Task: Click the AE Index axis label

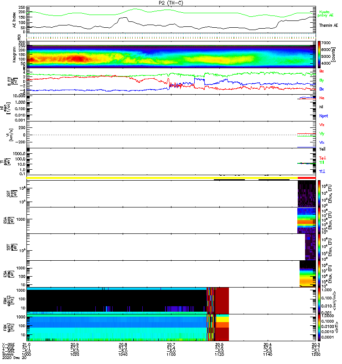Action: [x=14, y=20]
